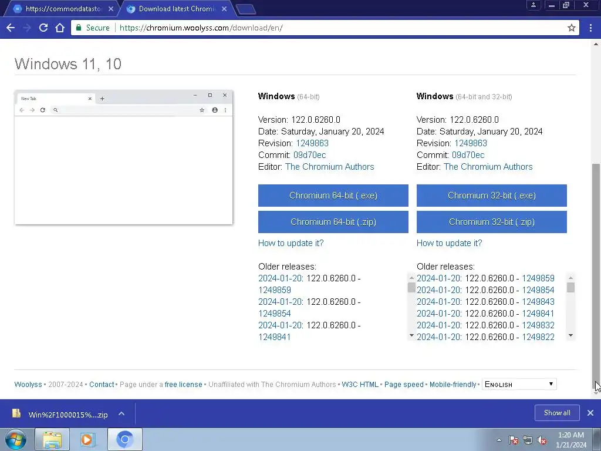Expand download item options chevron
The width and height of the screenshot is (601, 451).
(121, 413)
